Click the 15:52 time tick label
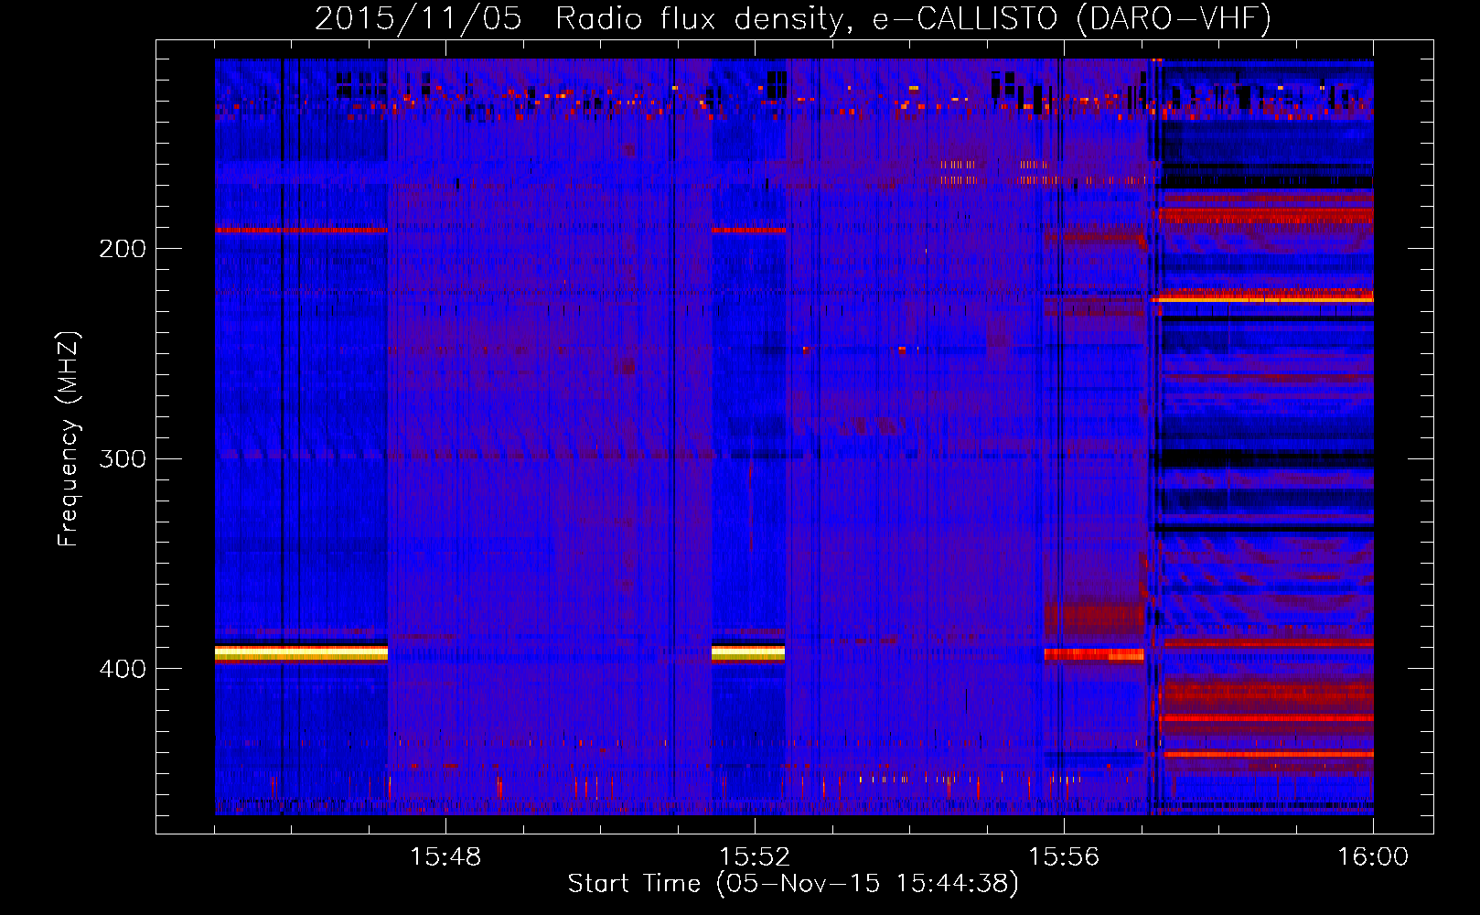The height and width of the screenshot is (915, 1480). [755, 857]
